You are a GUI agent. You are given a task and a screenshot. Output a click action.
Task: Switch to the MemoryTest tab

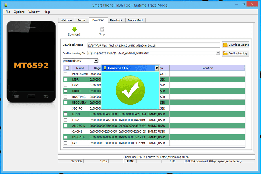tap(135, 20)
